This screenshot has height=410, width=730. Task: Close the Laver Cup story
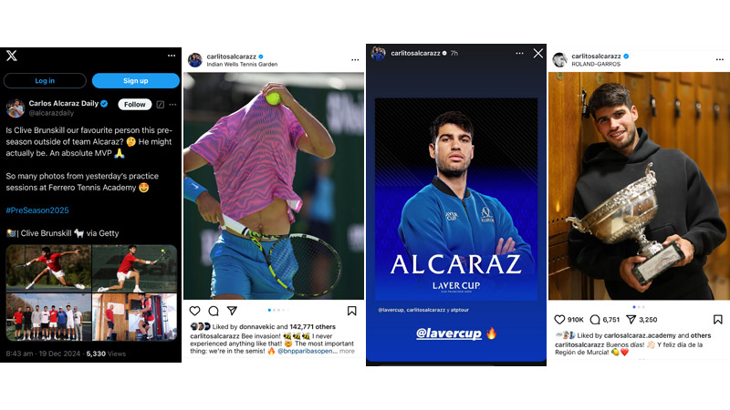(538, 54)
